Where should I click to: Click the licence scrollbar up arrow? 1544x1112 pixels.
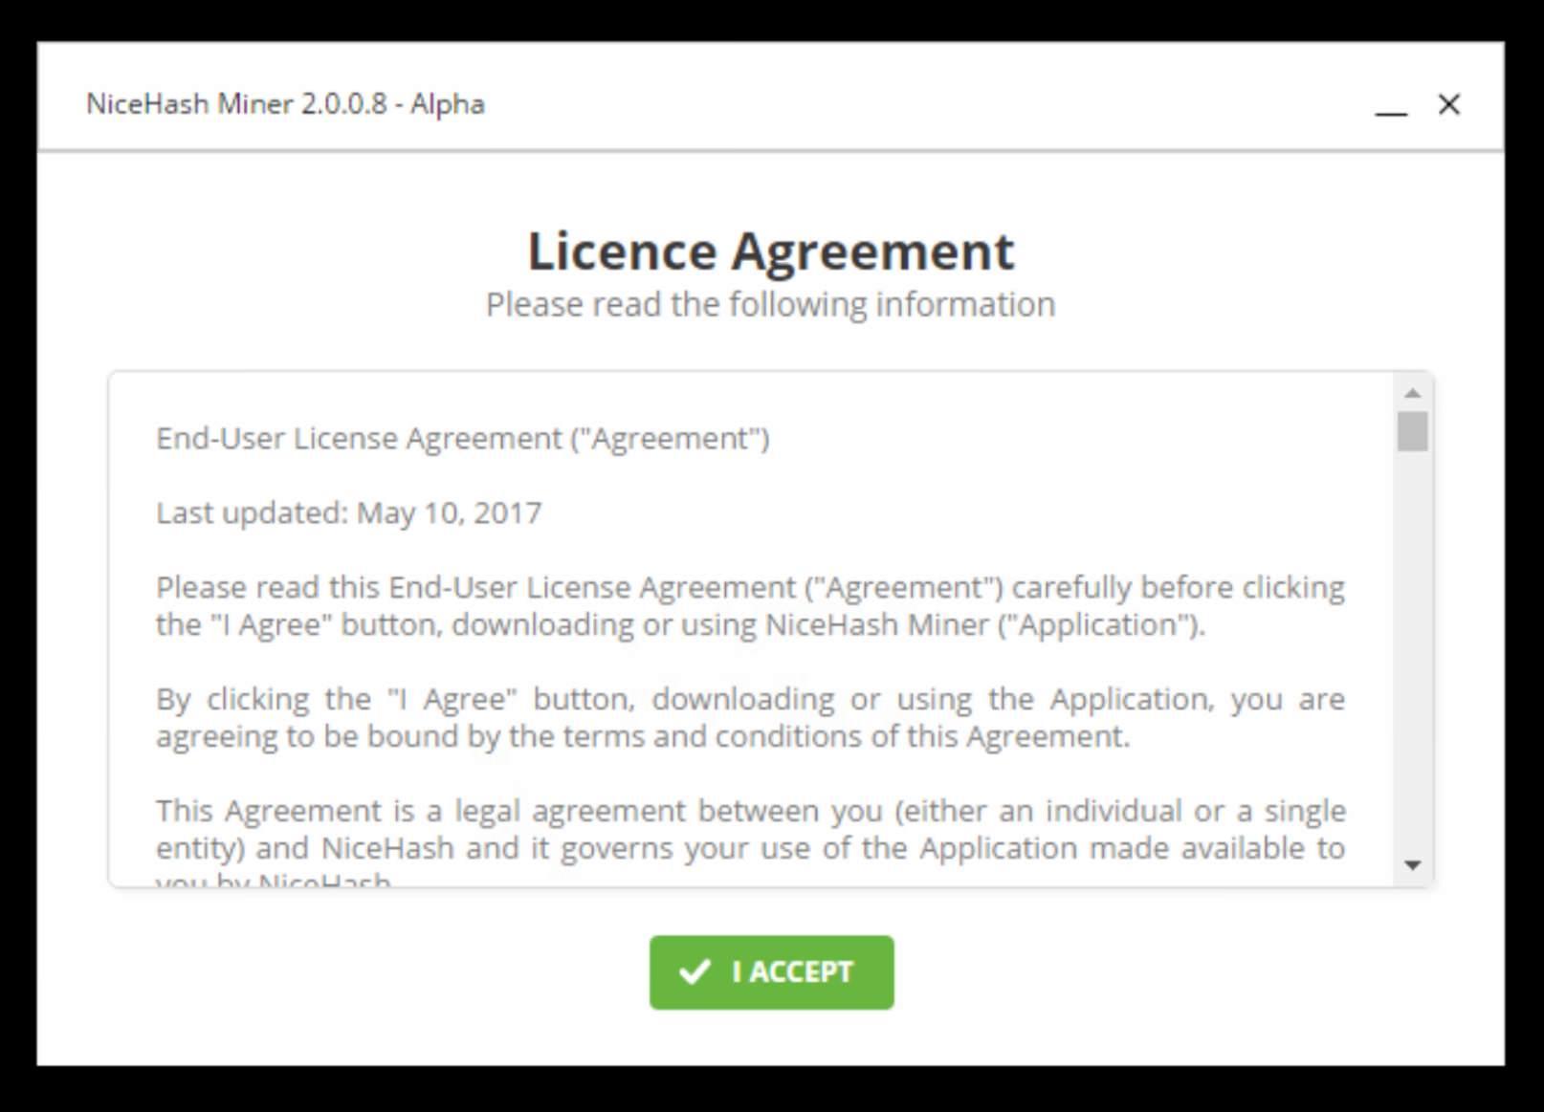click(1412, 393)
